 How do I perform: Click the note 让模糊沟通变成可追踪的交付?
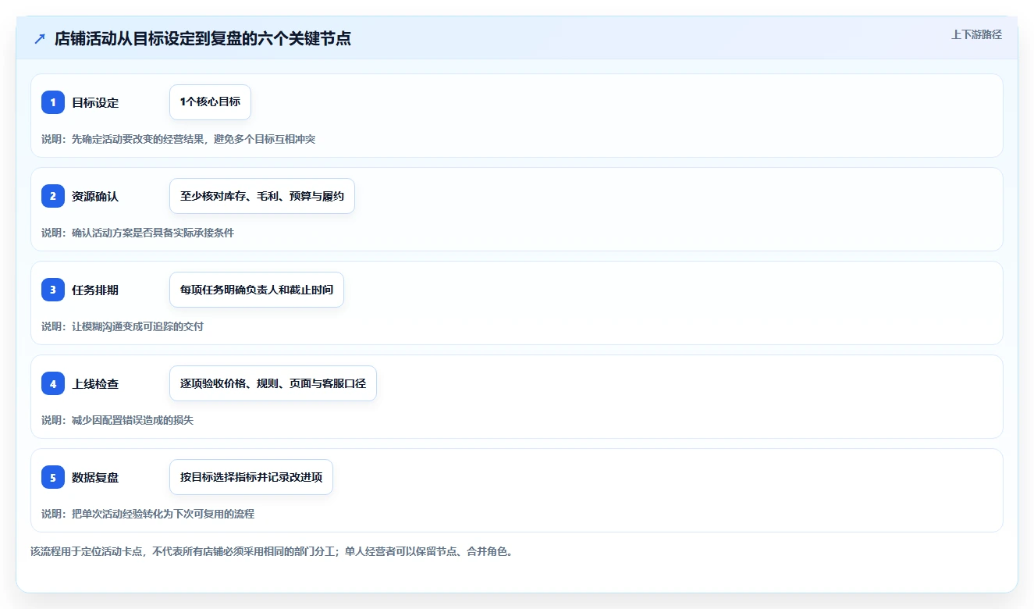[123, 326]
